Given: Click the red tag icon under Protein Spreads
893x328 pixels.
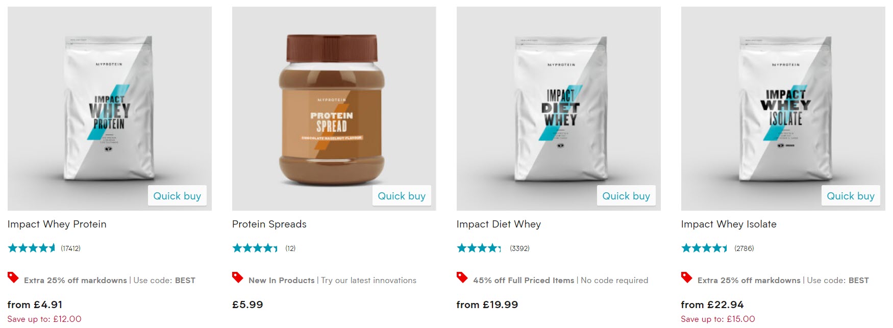Looking at the screenshot, I should pyautogui.click(x=237, y=277).
